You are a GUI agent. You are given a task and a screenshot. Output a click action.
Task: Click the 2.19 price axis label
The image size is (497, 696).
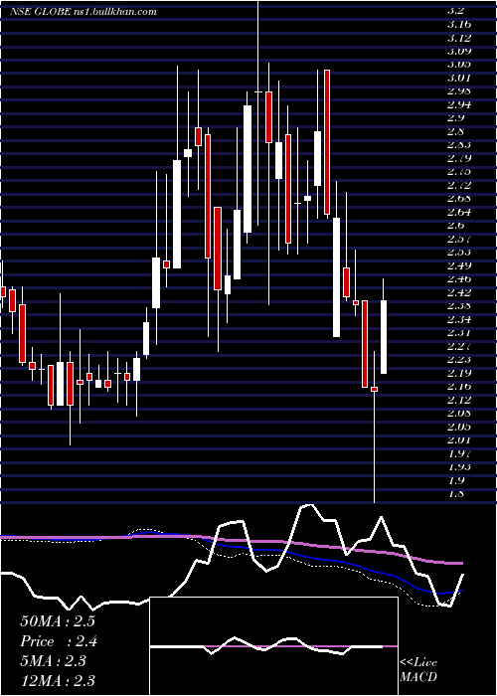(459, 373)
